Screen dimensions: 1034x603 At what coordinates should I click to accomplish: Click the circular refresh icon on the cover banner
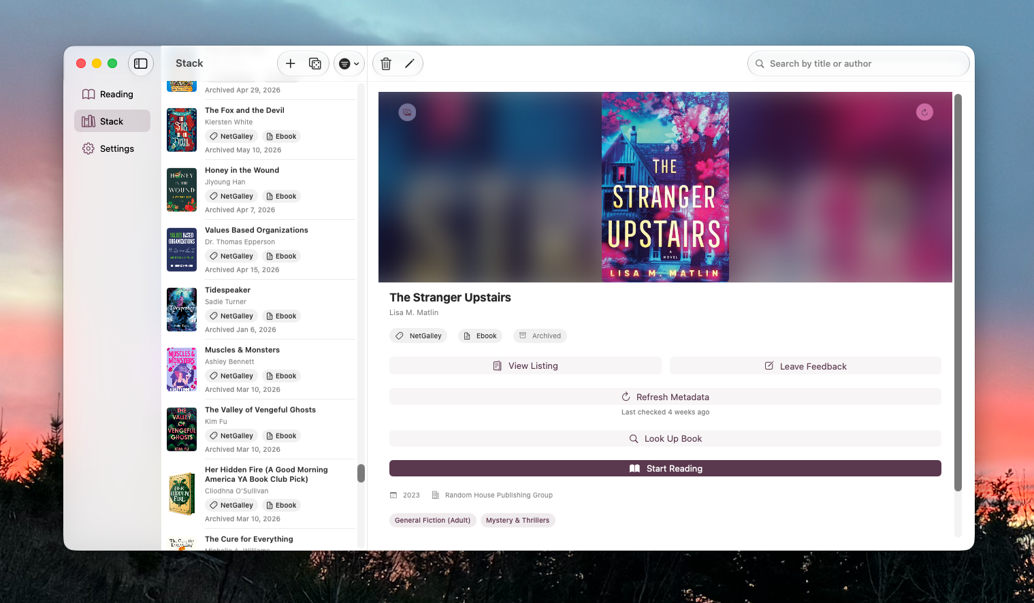click(x=924, y=112)
